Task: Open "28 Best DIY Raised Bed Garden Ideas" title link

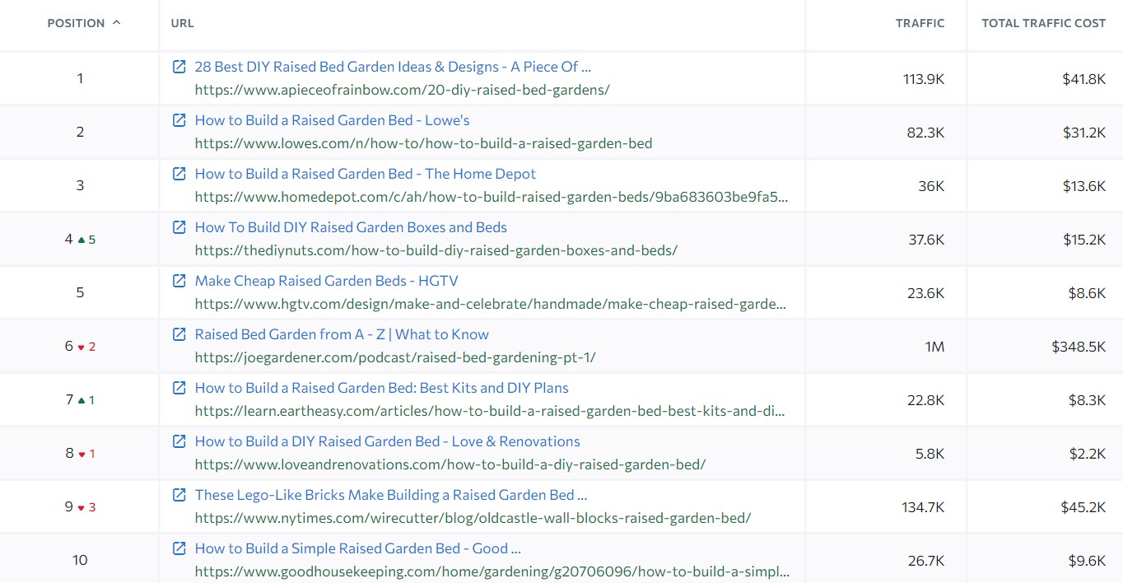Action: [x=393, y=67]
